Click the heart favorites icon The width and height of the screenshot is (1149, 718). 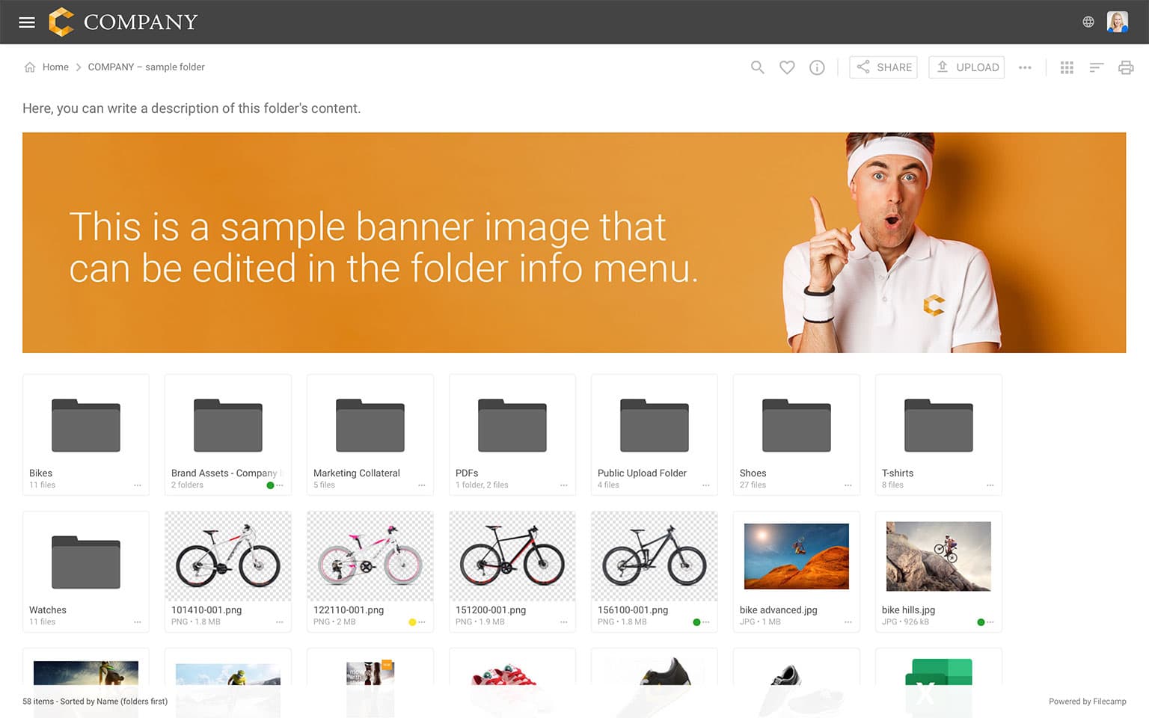(787, 67)
